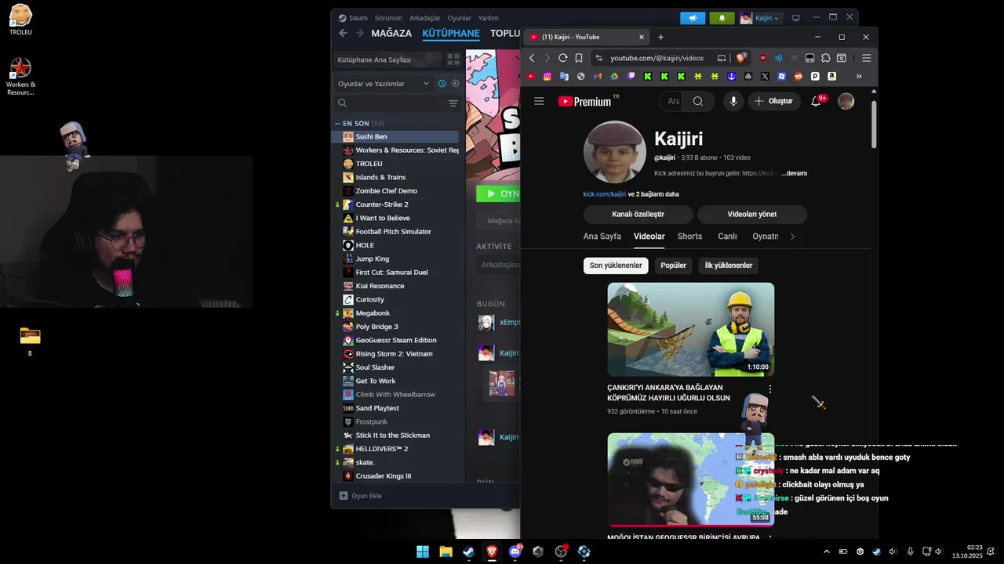Open the Twitch bookmark in the bookmarks bar
The width and height of the screenshot is (1004, 564).
[631, 76]
